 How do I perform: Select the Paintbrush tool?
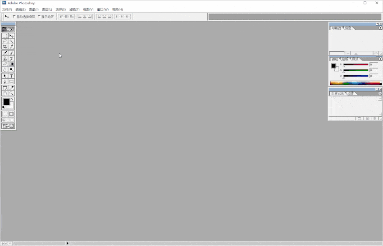click(11, 53)
